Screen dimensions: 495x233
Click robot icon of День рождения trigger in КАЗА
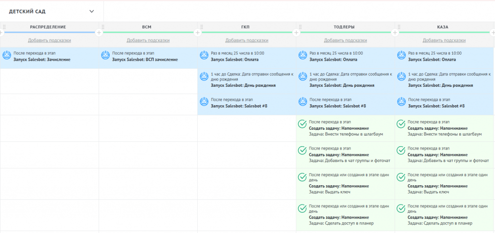tap(401, 76)
